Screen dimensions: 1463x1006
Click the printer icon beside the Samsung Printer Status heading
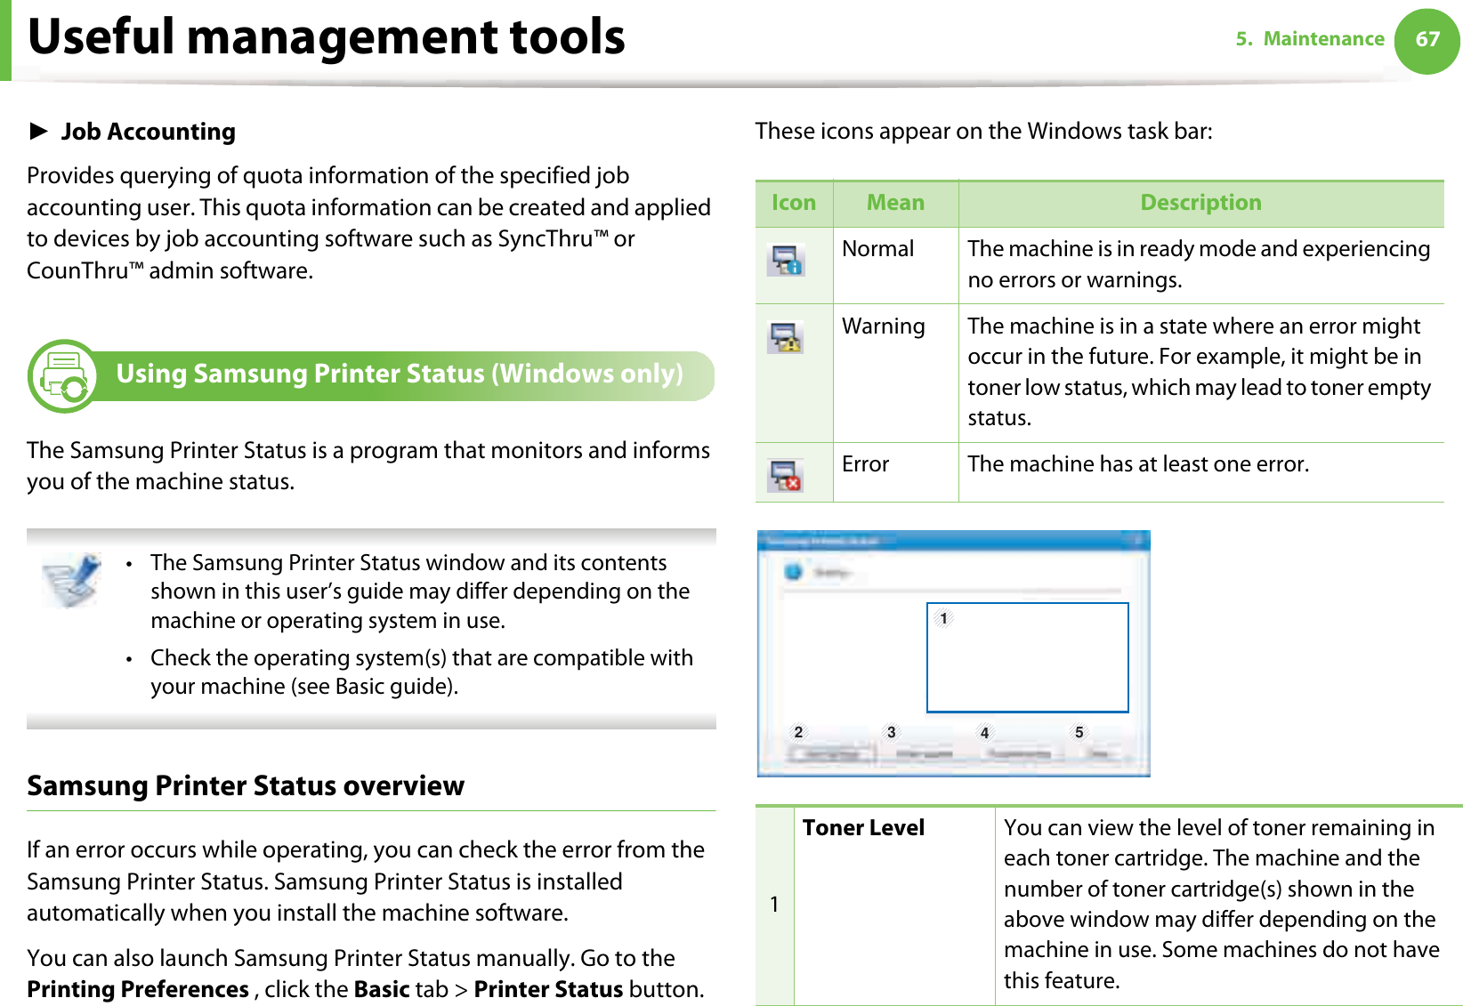63,376
